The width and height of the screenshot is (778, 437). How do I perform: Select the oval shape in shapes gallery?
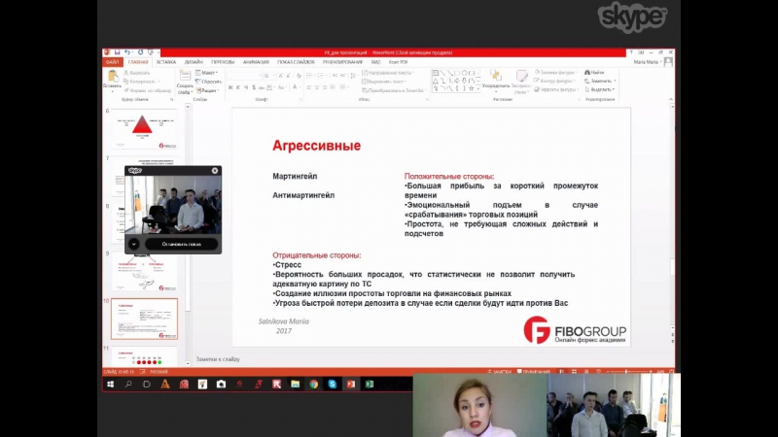tap(465, 73)
